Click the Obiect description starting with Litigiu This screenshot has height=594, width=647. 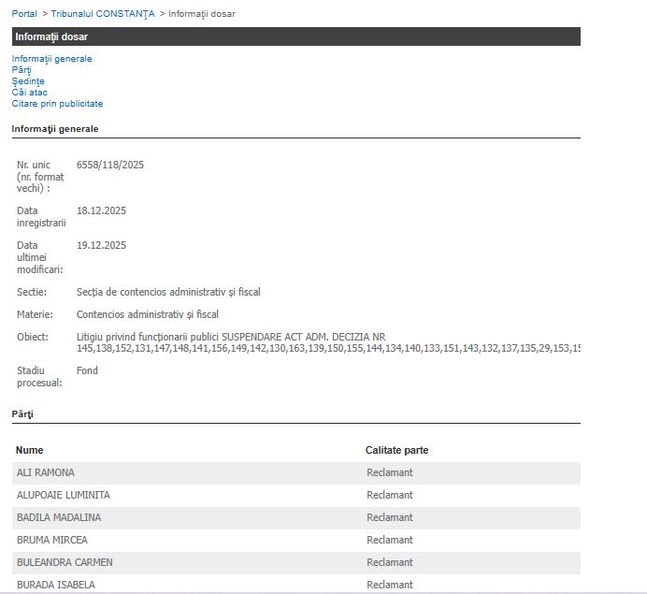pyautogui.click(x=230, y=338)
